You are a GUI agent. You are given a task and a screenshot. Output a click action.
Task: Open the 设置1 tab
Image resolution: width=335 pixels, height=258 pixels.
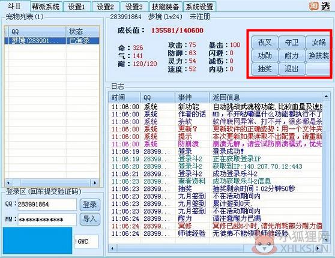coord(77,7)
